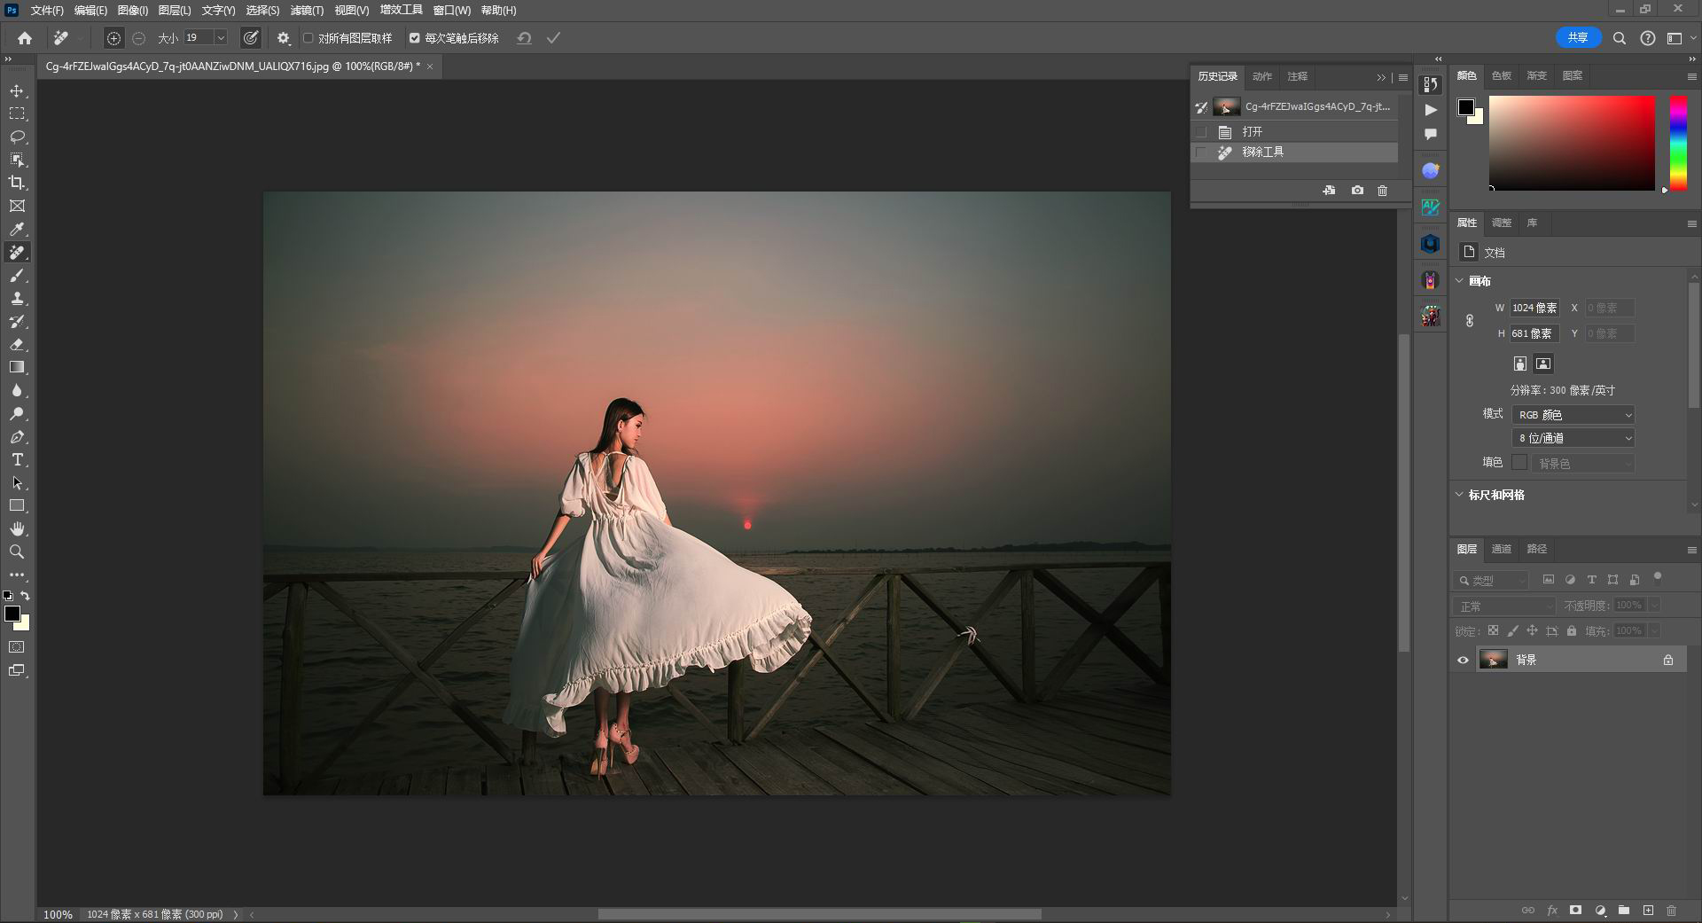Toggle Quick Mask mode
This screenshot has height=923, width=1702.
coord(17,647)
